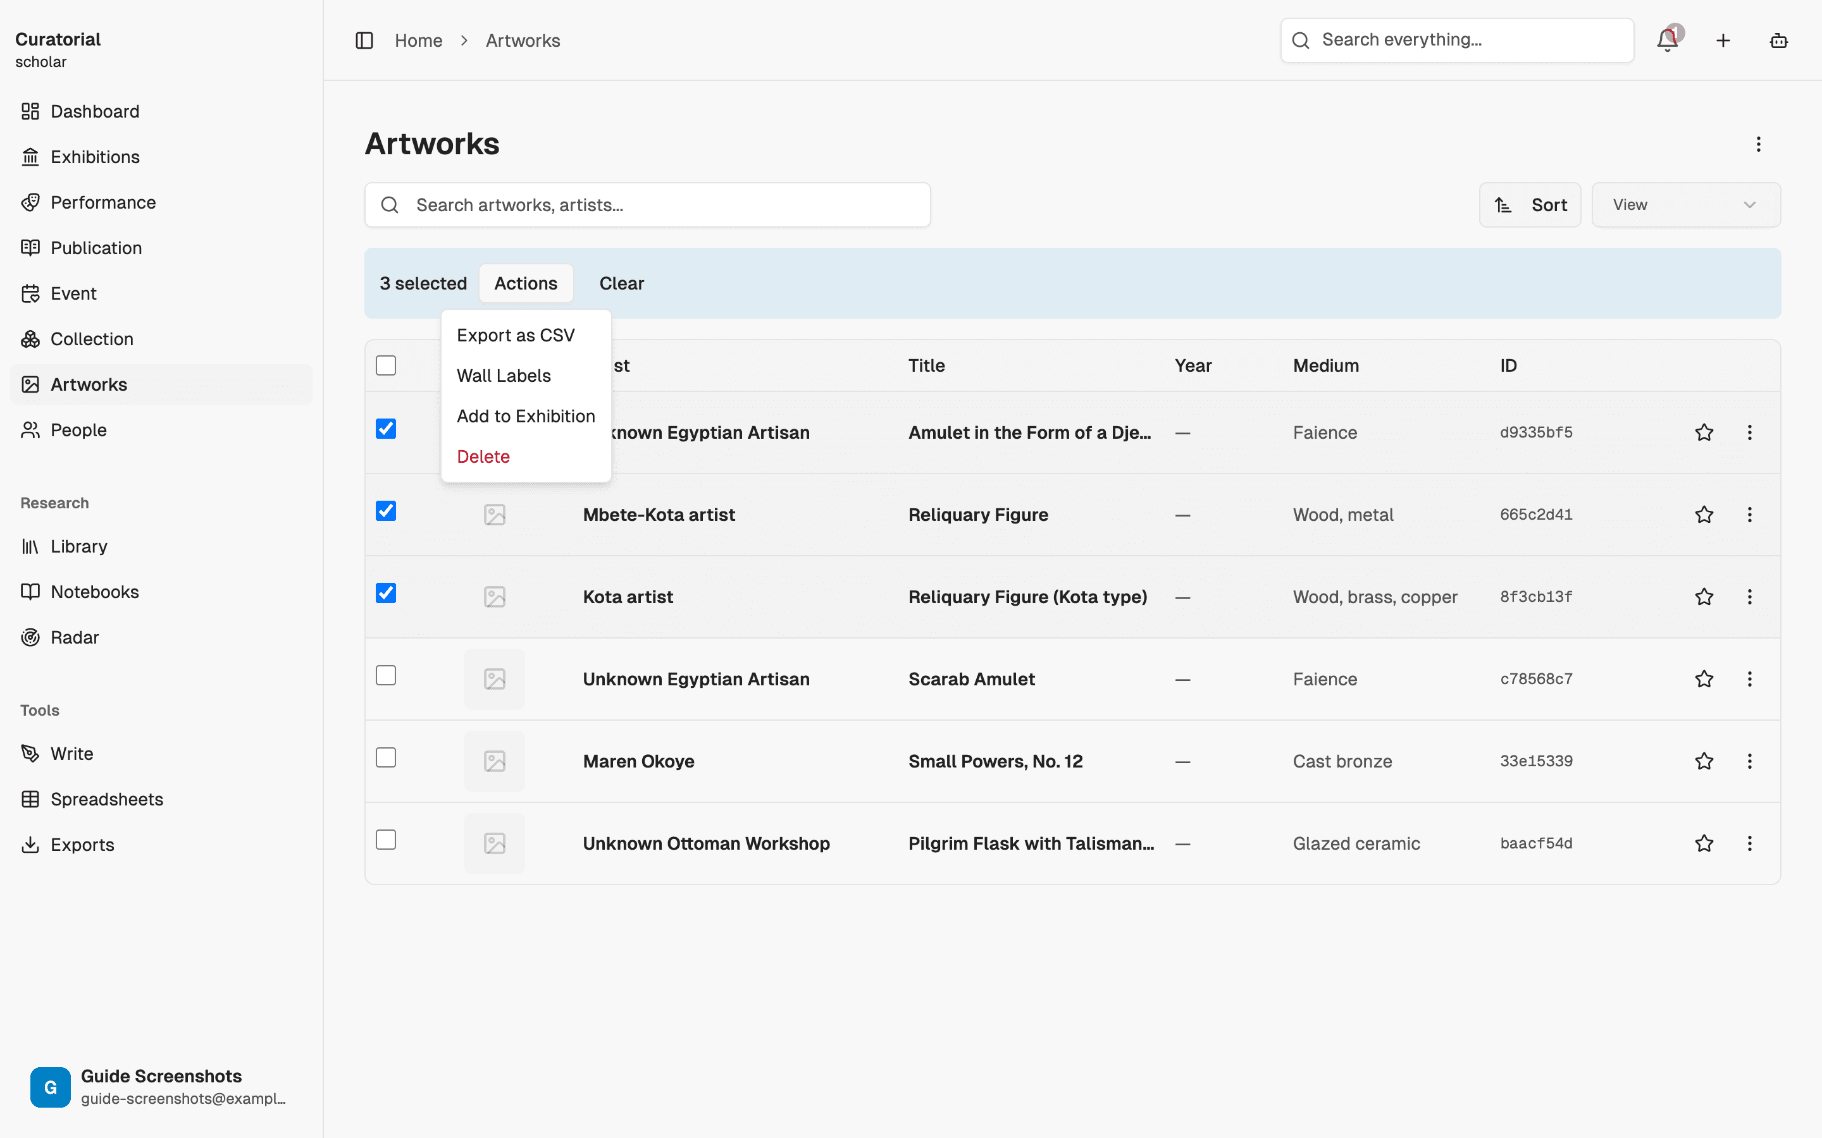Close the Actions dropdown button
1822x1138 pixels.
click(x=526, y=283)
